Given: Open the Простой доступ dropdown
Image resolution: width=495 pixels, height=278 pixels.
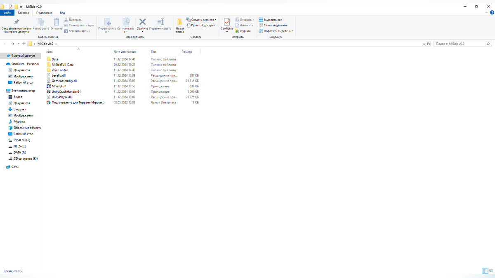Looking at the screenshot, I should click(x=203, y=25).
